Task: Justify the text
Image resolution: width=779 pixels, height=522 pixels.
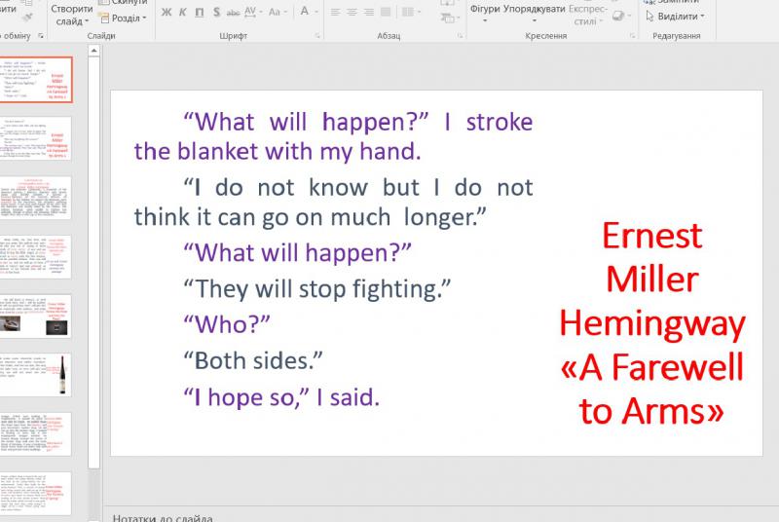Action: point(385,12)
